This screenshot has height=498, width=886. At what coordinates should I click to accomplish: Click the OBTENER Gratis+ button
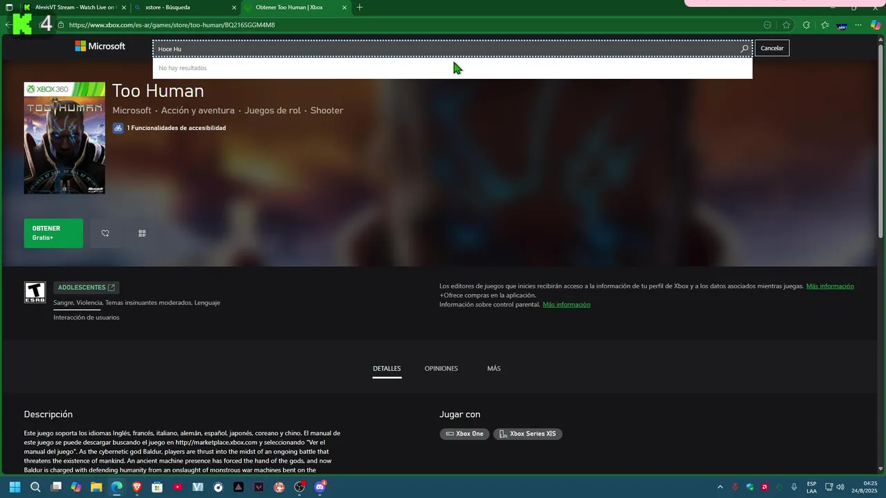(53, 233)
